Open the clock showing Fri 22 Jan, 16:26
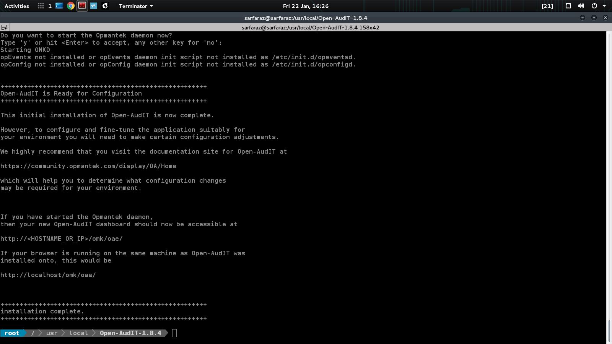The width and height of the screenshot is (612, 344). [306, 6]
